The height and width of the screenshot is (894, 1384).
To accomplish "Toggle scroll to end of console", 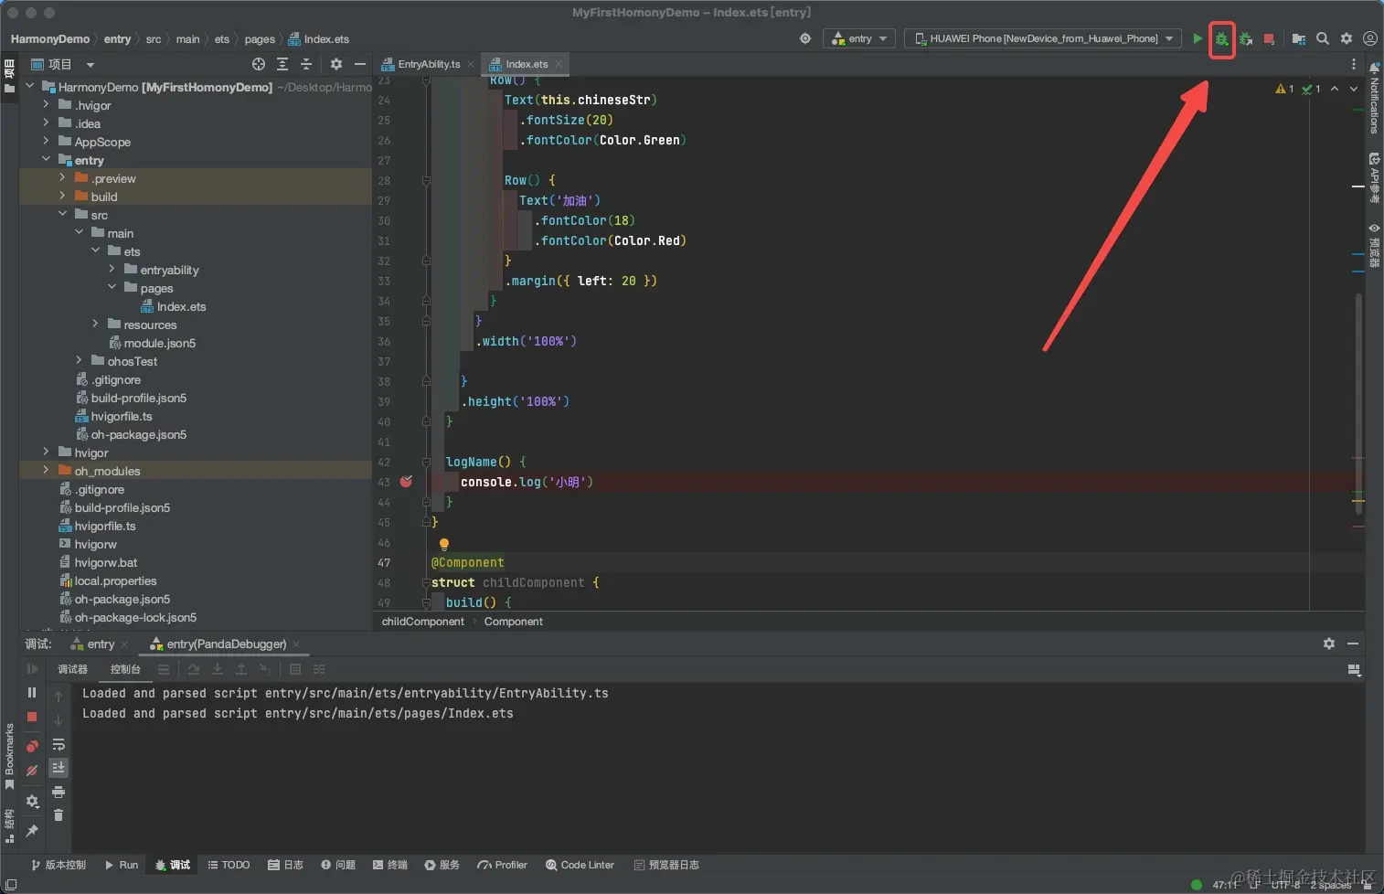I will (x=59, y=768).
